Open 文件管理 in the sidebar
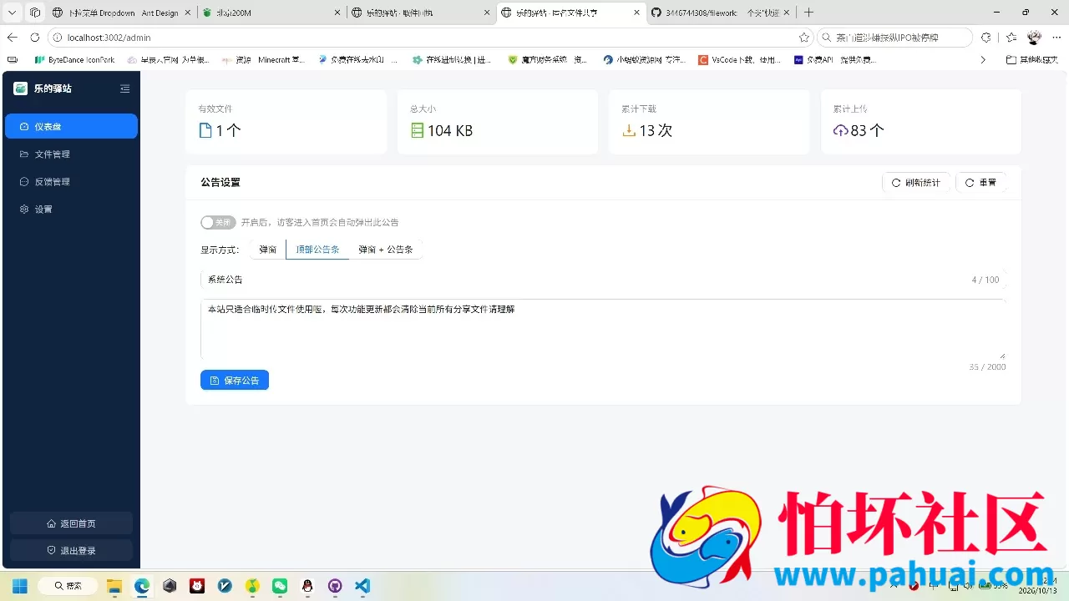 pos(71,154)
